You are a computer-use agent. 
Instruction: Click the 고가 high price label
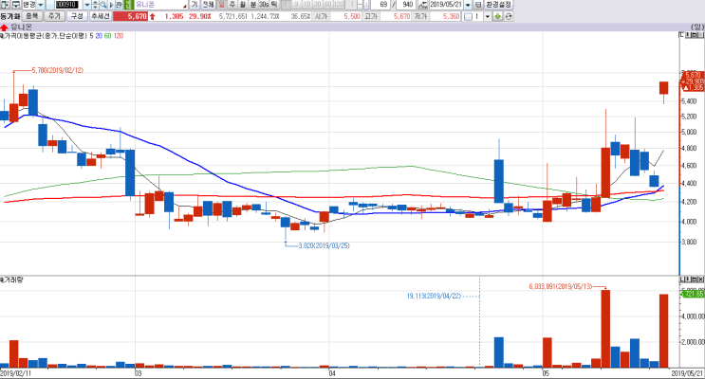pyautogui.click(x=371, y=17)
